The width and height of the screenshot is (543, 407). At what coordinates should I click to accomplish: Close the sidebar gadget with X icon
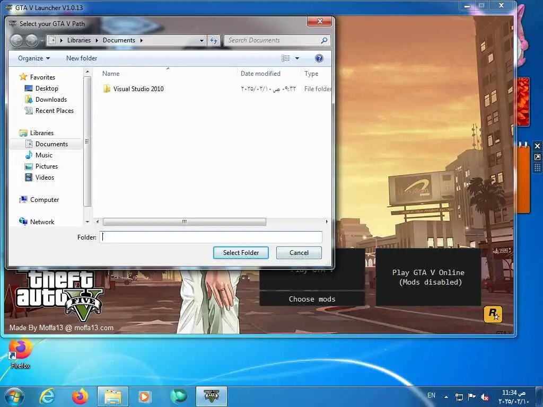click(537, 146)
